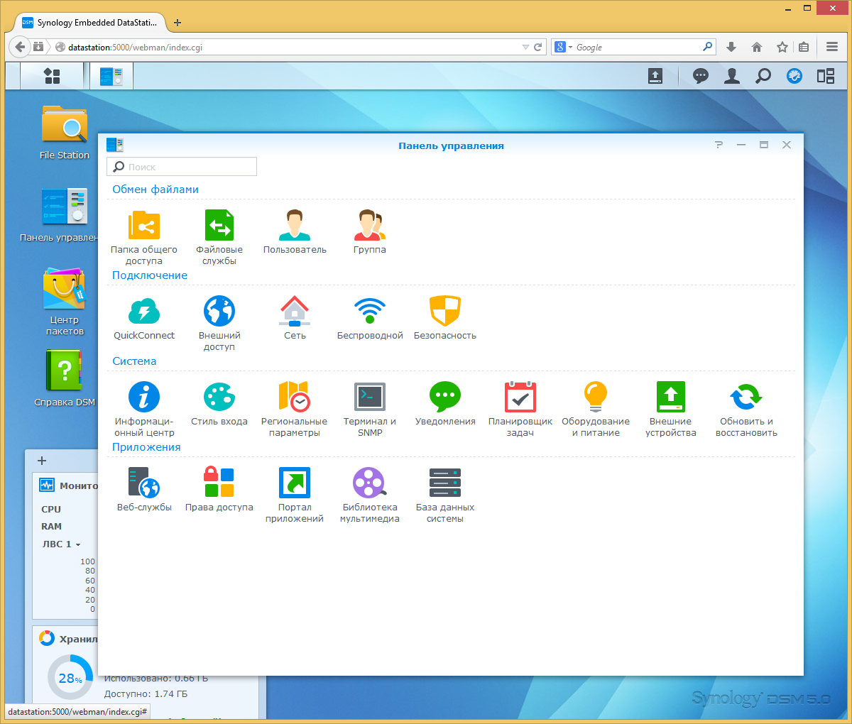
Task: Bookmark page with star icon
Action: click(x=782, y=48)
